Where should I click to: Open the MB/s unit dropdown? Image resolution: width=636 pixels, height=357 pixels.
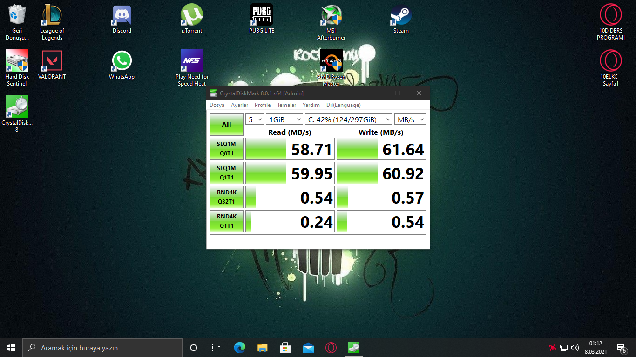pyautogui.click(x=410, y=119)
